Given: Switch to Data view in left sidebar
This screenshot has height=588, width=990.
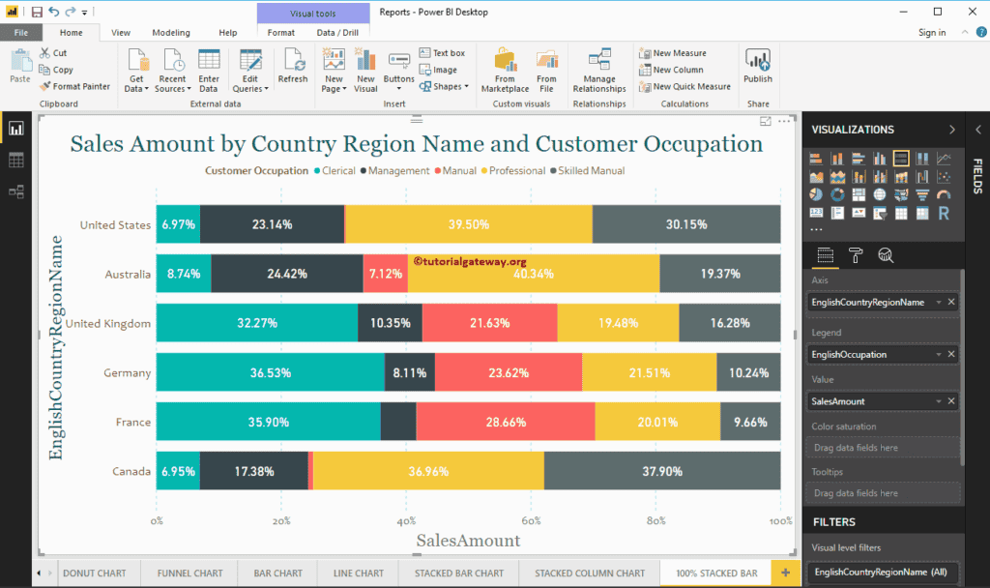Looking at the screenshot, I should (x=16, y=161).
